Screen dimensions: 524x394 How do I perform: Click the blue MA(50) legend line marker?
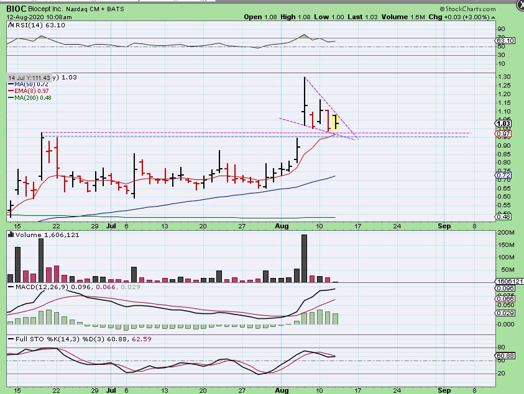[x=11, y=84]
